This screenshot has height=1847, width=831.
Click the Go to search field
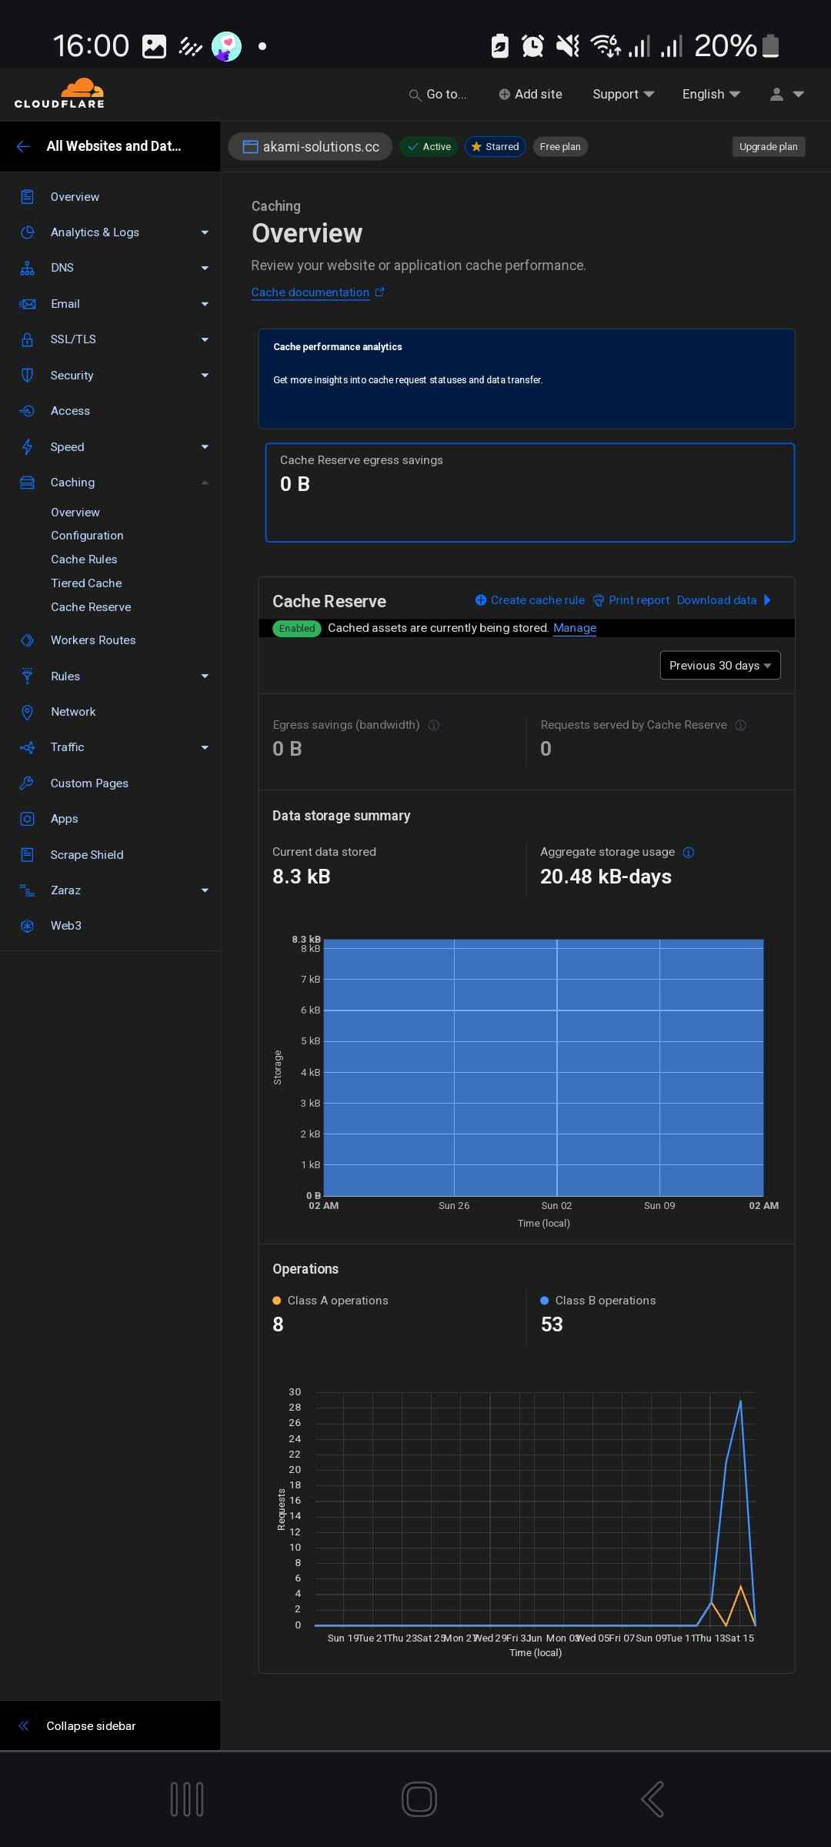[x=437, y=94]
